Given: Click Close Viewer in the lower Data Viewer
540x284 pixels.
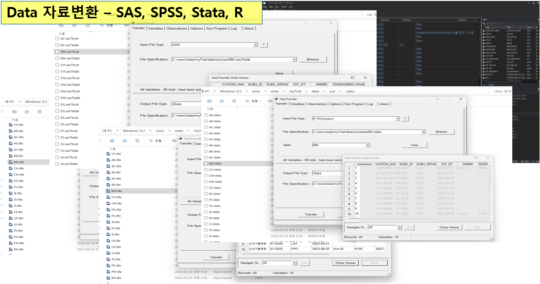Looking at the screenshot, I should point(346,263).
